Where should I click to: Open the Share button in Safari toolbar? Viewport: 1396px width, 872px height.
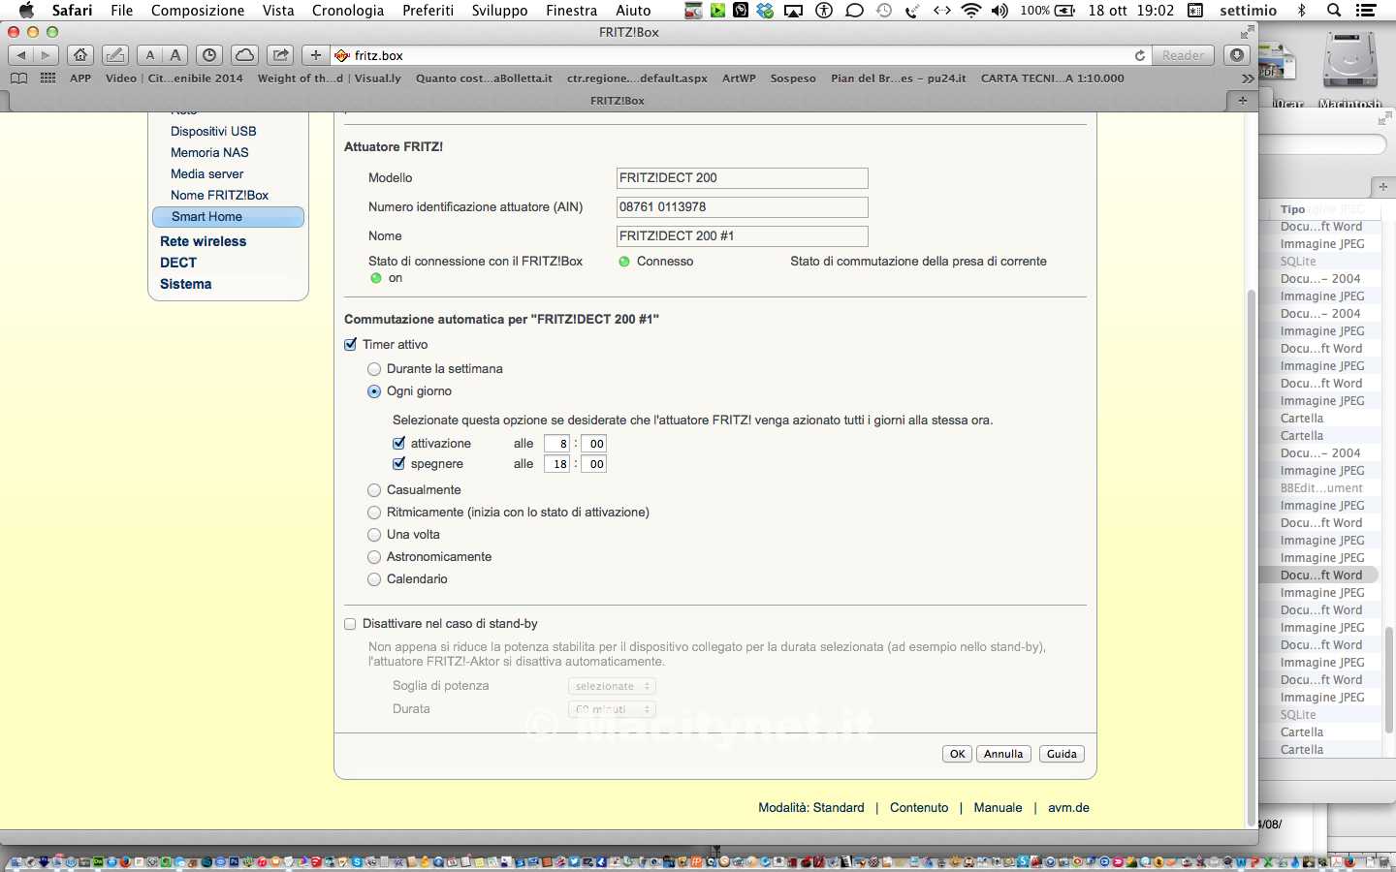tap(280, 55)
